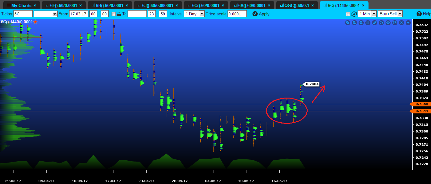Zoom in the chart with plus magnifier
Screen dimensions: 431x184
coord(354,23)
